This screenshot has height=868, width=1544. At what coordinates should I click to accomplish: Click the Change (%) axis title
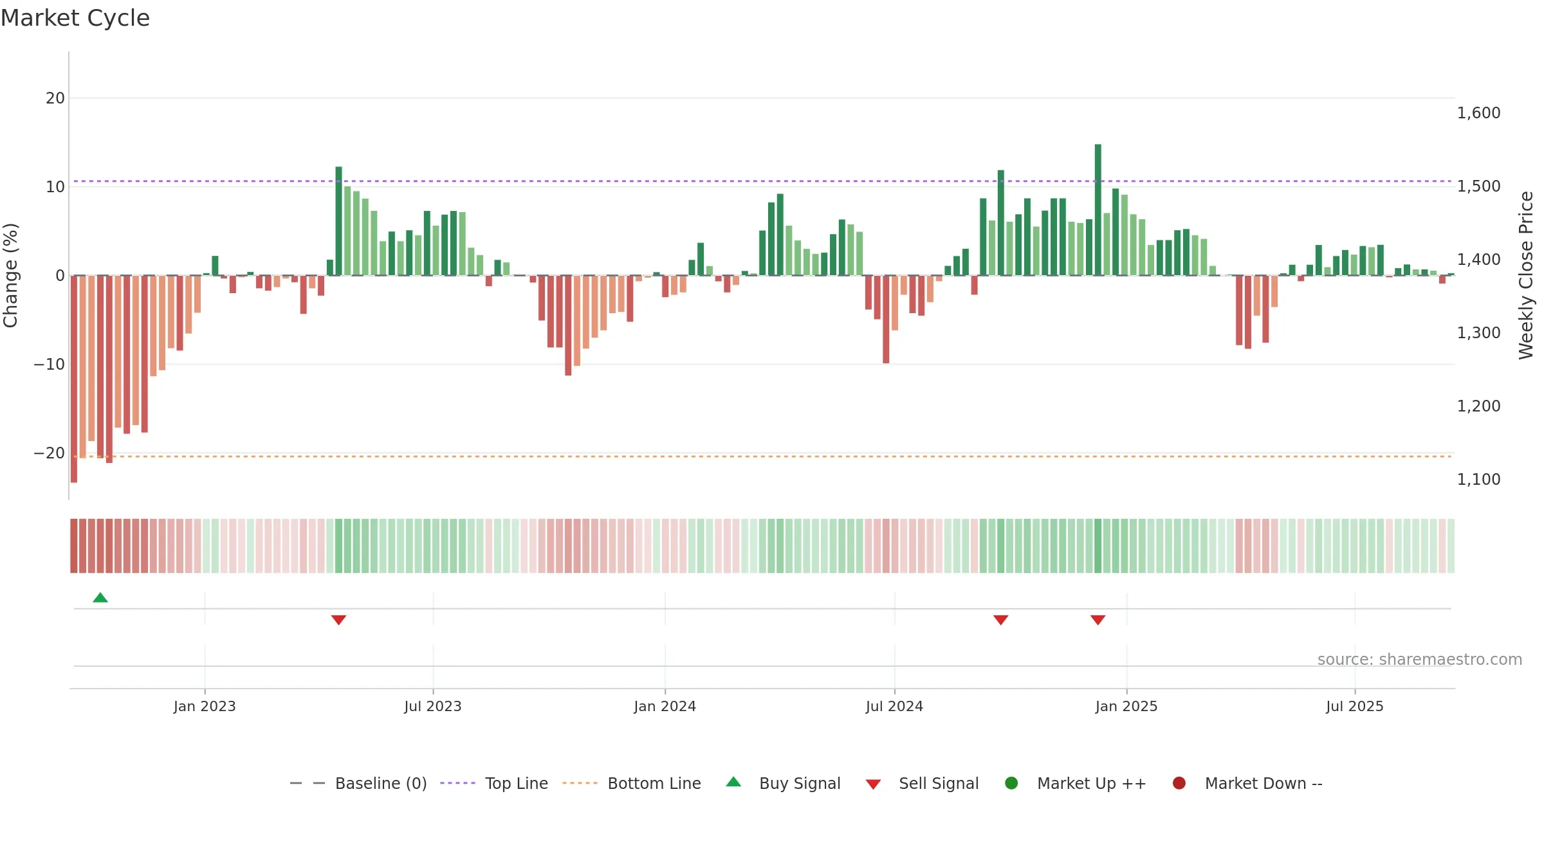(10, 275)
